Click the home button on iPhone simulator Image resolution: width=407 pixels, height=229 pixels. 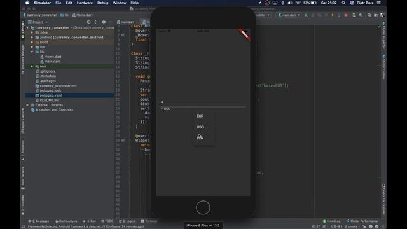coord(203,207)
